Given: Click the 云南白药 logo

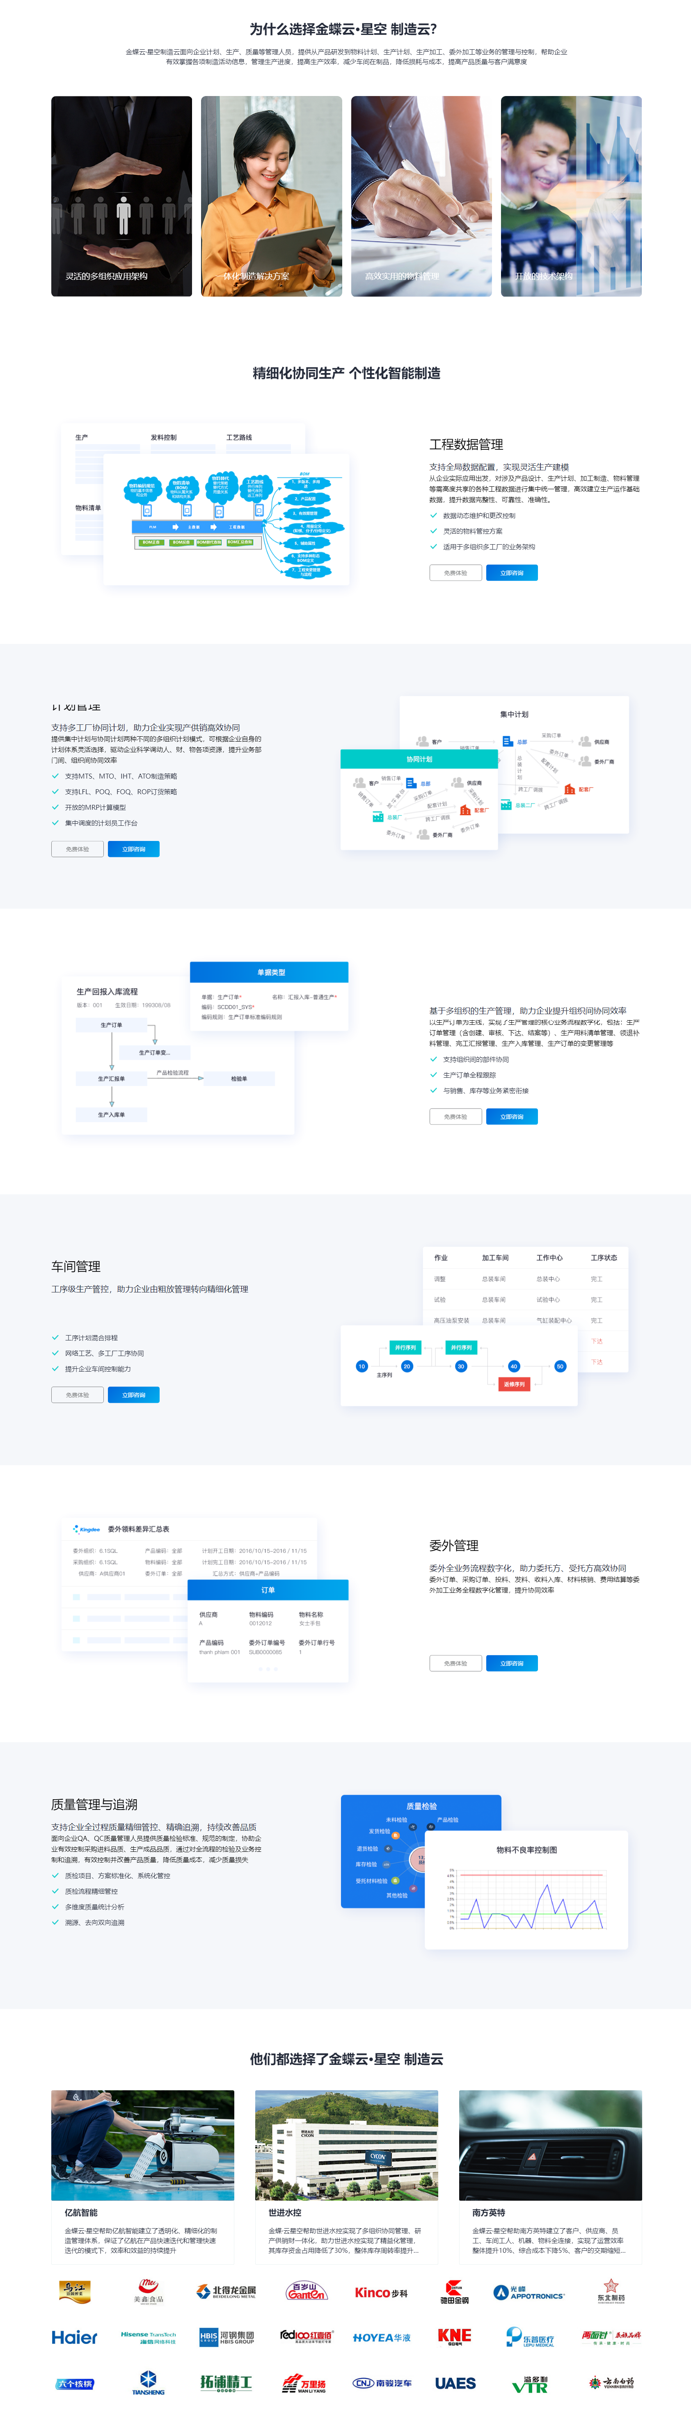Looking at the screenshot, I should point(611,2382).
